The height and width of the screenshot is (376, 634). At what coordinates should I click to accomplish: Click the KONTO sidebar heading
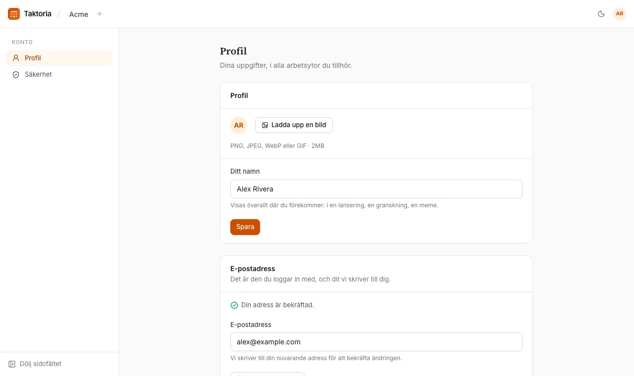(22, 42)
